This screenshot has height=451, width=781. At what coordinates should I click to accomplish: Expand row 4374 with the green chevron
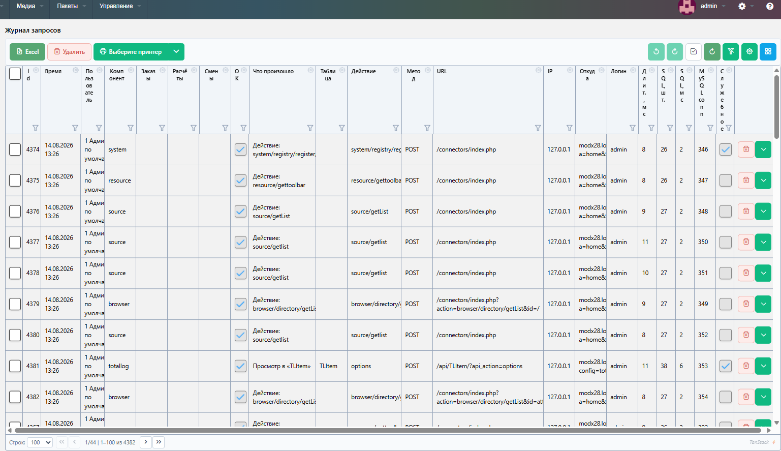763,149
